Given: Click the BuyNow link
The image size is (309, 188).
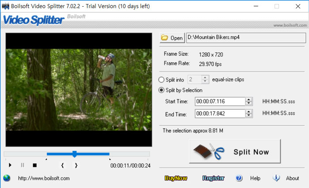Looking at the screenshot, I should (x=176, y=178).
